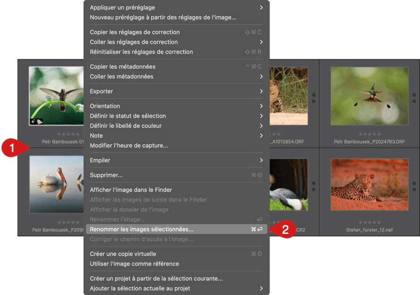Set star rating above Petr Bambousek_P2024763.ORF
This screenshot has width=420, height=295.
[x=370, y=134]
